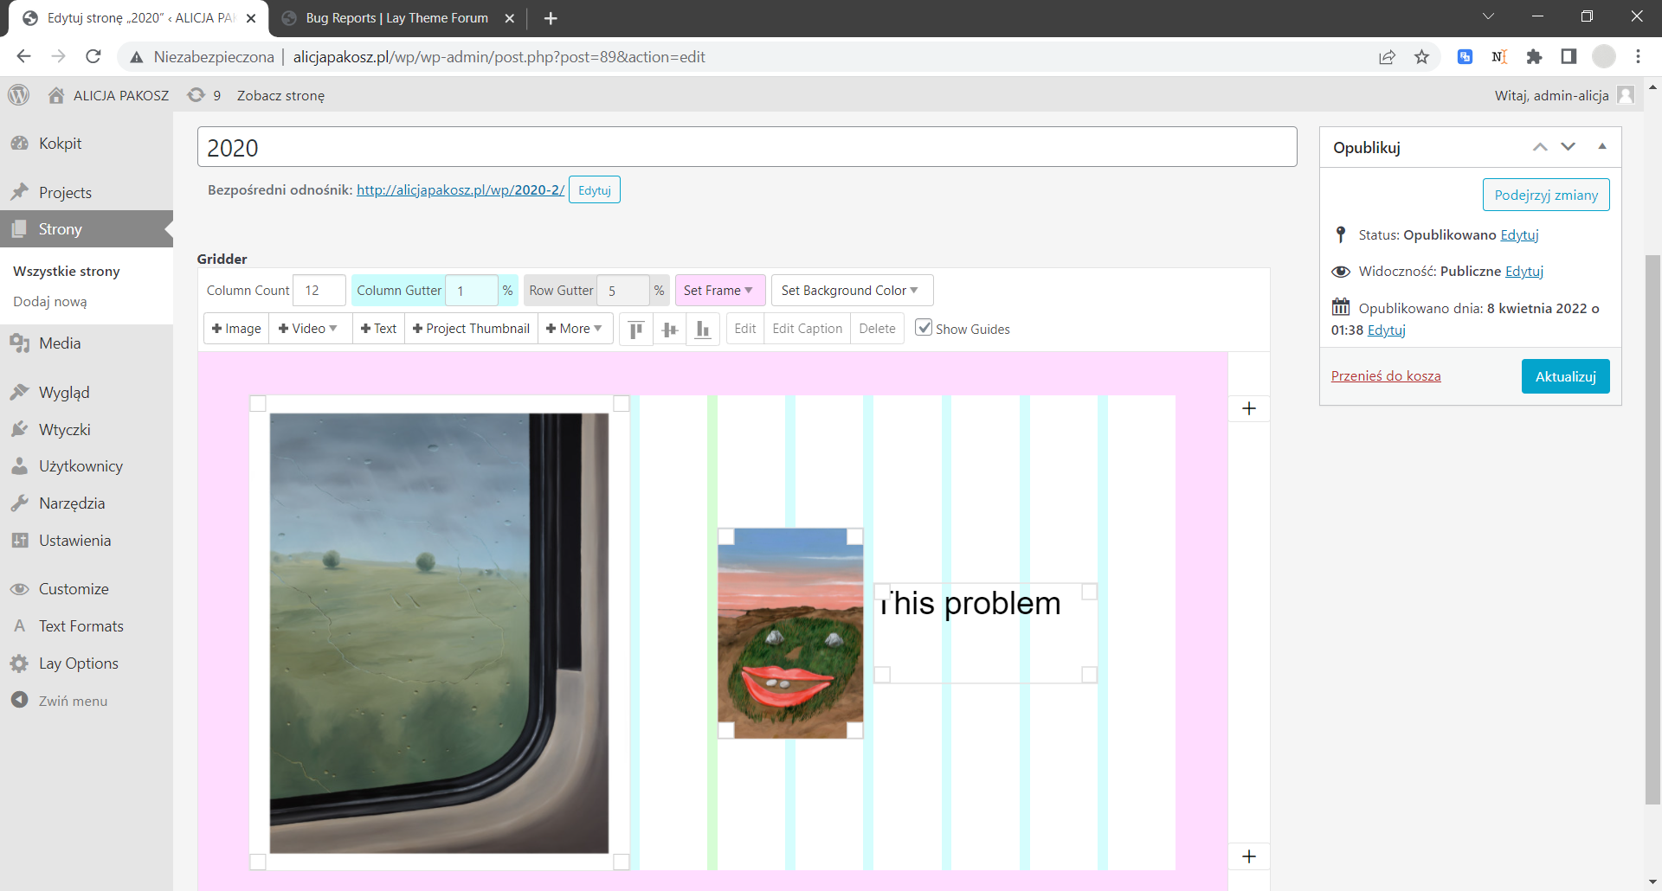This screenshot has height=891, width=1662.
Task: Open the Set Frame dropdown
Action: coord(718,291)
